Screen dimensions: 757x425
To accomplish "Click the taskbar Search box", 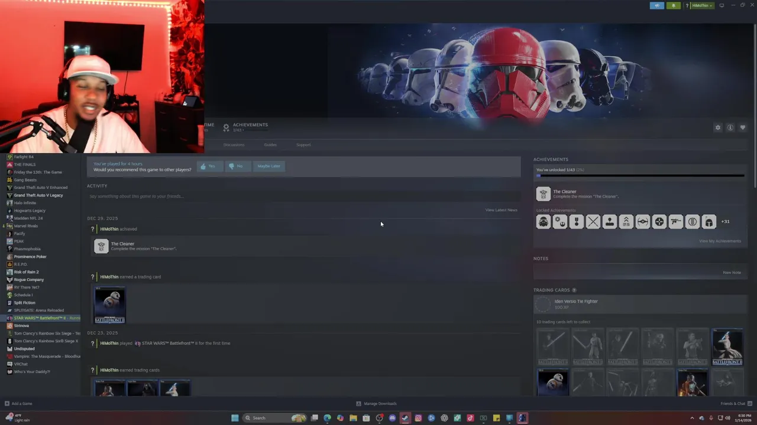I will coord(275,418).
